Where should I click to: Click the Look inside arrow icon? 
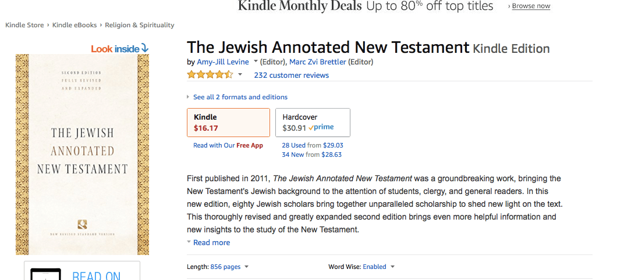144,48
